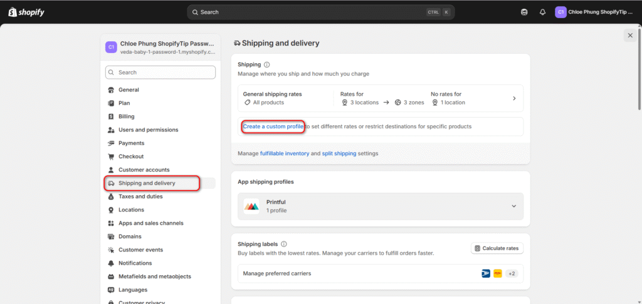Image resolution: width=642 pixels, height=304 pixels.
Task: Click the Shopify logo
Action: [x=26, y=12]
